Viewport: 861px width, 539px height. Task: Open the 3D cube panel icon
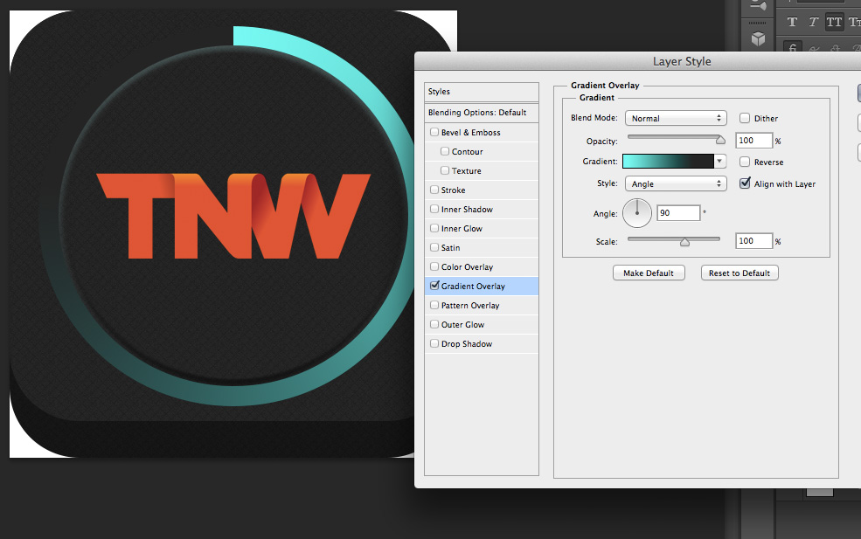(759, 38)
